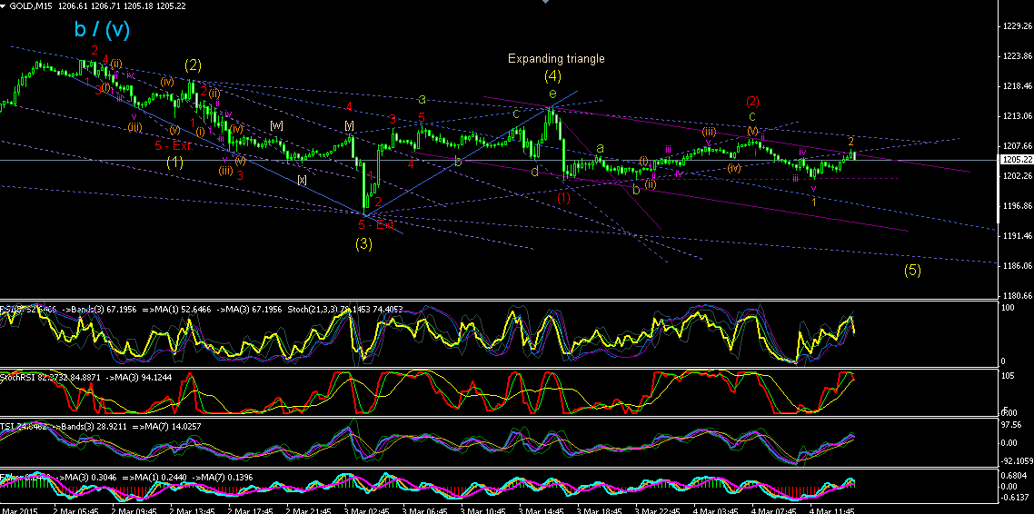The height and width of the screenshot is (514, 1034).
Task: Click the 1229.26 level on price axis
Action: point(1018,26)
